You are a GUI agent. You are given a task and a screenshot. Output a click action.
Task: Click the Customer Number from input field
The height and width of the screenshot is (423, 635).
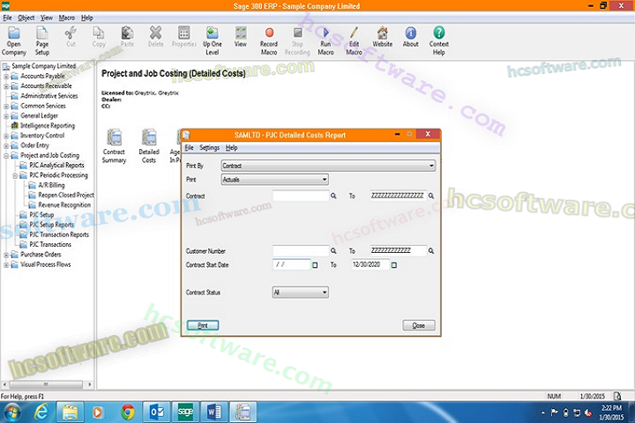tap(301, 251)
